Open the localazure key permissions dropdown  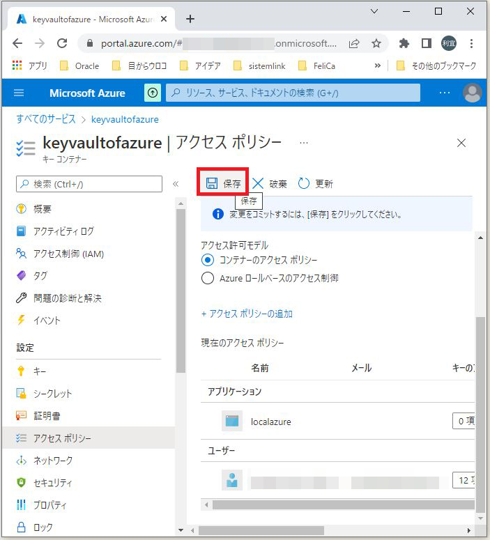click(464, 421)
